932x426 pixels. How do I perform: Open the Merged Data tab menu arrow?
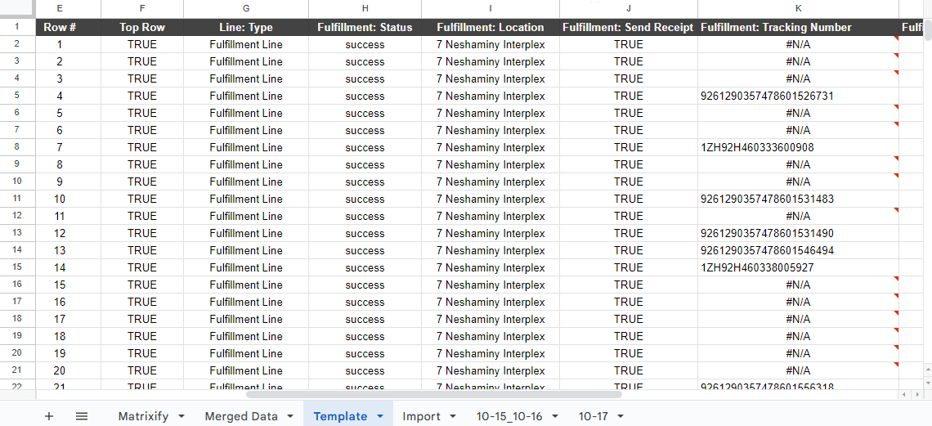[x=290, y=416]
